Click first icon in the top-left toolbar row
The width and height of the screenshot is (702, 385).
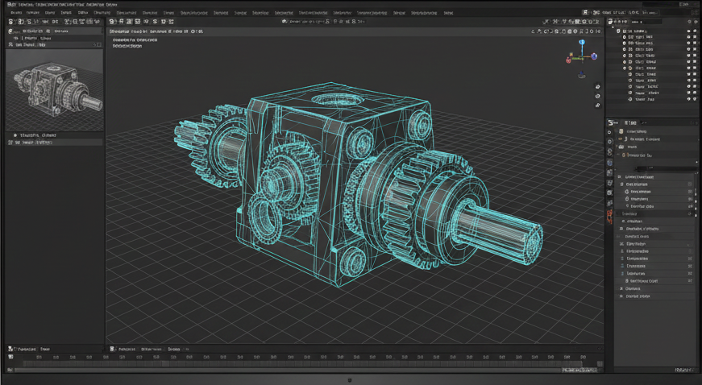pos(10,22)
